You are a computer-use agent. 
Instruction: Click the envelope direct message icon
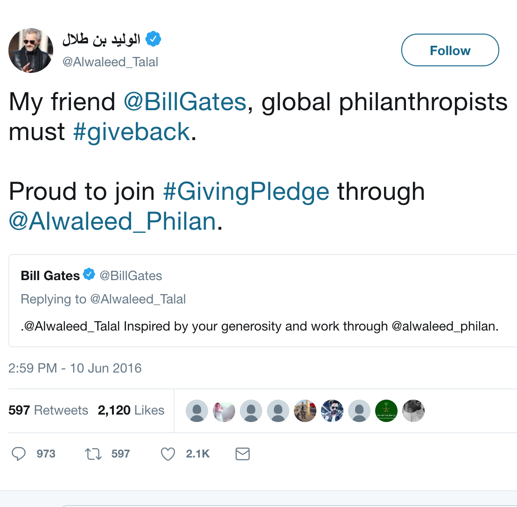click(x=243, y=454)
